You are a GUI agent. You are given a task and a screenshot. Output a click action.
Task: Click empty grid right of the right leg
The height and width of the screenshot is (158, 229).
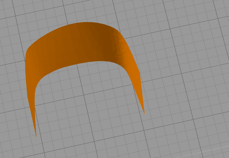coord(179,92)
